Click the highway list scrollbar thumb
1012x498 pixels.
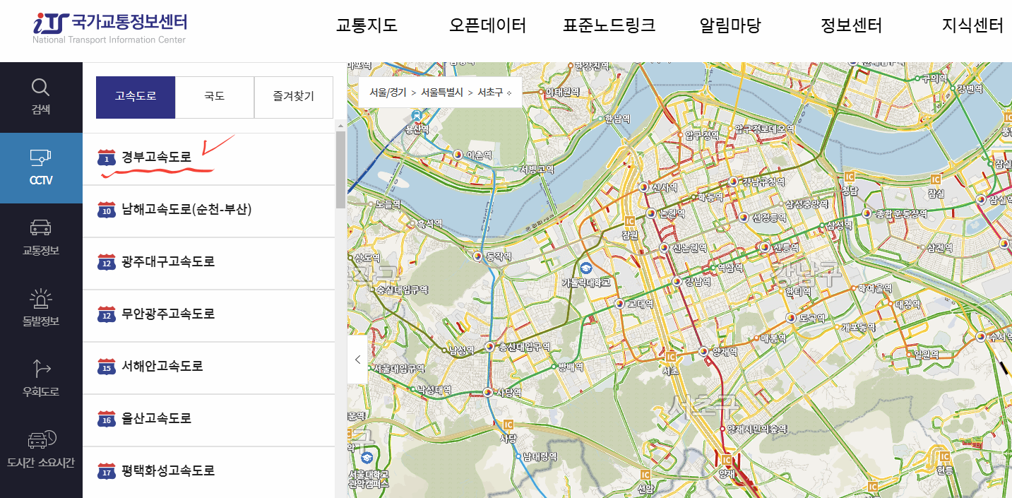tap(340, 170)
